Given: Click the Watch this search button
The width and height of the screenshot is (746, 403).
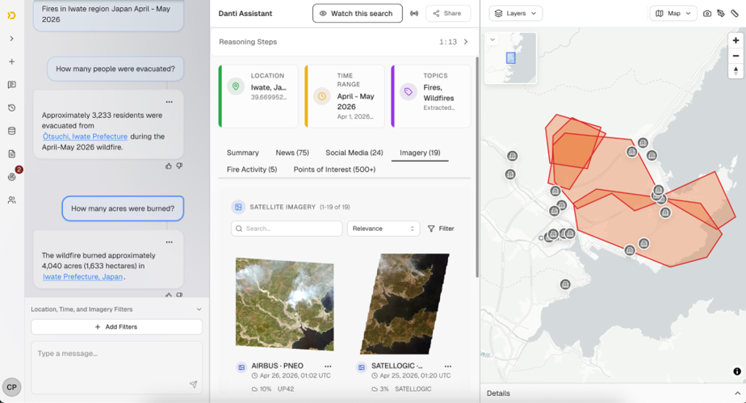Looking at the screenshot, I should [x=358, y=13].
